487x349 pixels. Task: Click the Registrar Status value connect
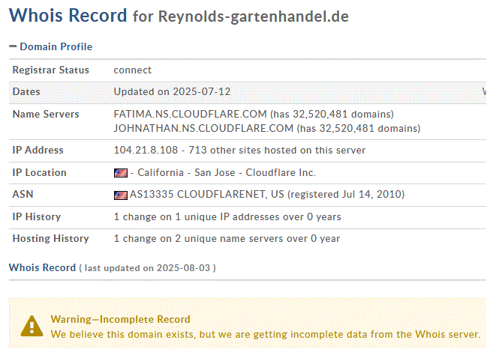pos(132,70)
